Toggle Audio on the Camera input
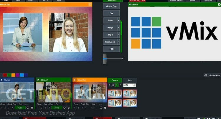221x119 pixels. click(20, 108)
